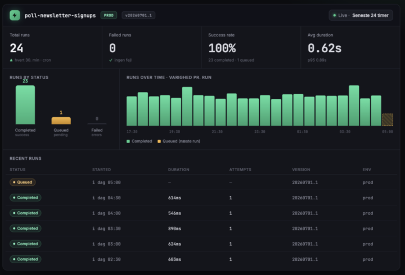Click the Avg duration value 0.62s
Screen dimensions: 405x275
tap(325, 48)
